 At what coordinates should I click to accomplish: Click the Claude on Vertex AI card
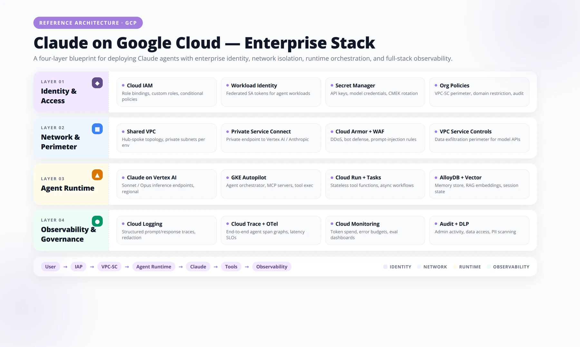(167, 184)
